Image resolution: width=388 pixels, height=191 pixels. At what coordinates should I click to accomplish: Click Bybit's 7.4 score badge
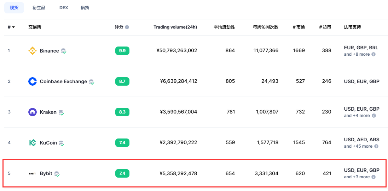[122, 173]
